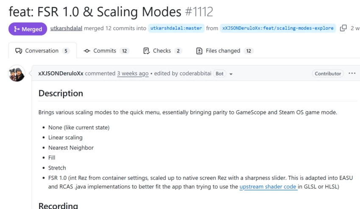
Task: Click the Conversation tab speech-bubble icon
Action: point(19,50)
